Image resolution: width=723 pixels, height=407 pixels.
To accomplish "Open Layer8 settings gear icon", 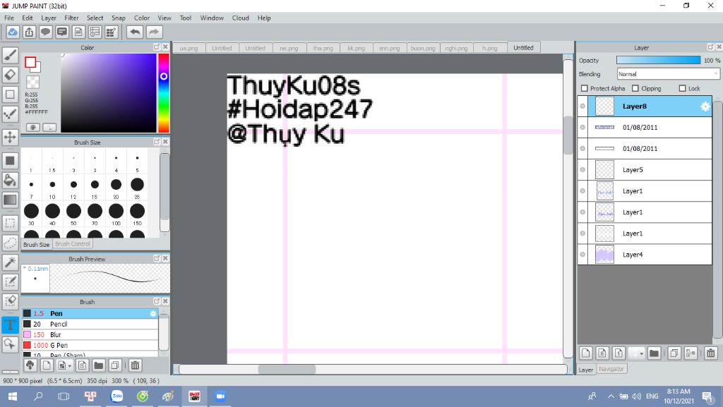I will tap(705, 107).
